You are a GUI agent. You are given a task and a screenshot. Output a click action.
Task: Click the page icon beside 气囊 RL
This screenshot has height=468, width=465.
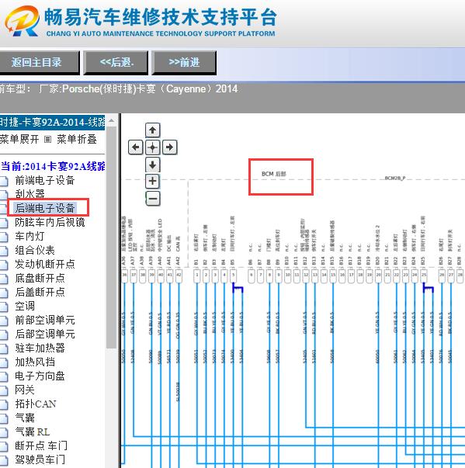(x=4, y=432)
